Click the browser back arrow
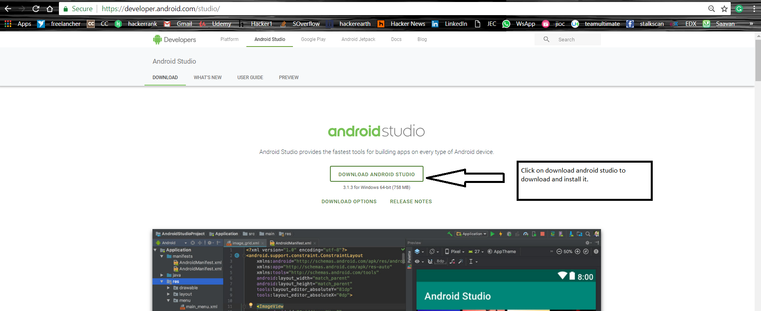 pos(8,9)
